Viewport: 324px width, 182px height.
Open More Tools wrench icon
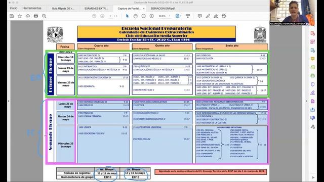pyautogui.click(x=313, y=127)
